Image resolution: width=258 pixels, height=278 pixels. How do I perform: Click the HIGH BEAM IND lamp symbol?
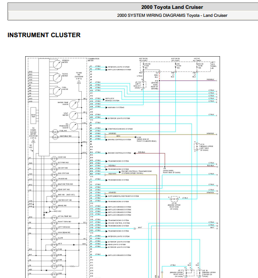[54, 234]
